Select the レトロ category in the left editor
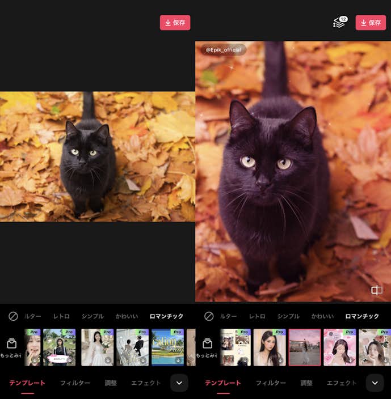The height and width of the screenshot is (399, 391). [61, 316]
